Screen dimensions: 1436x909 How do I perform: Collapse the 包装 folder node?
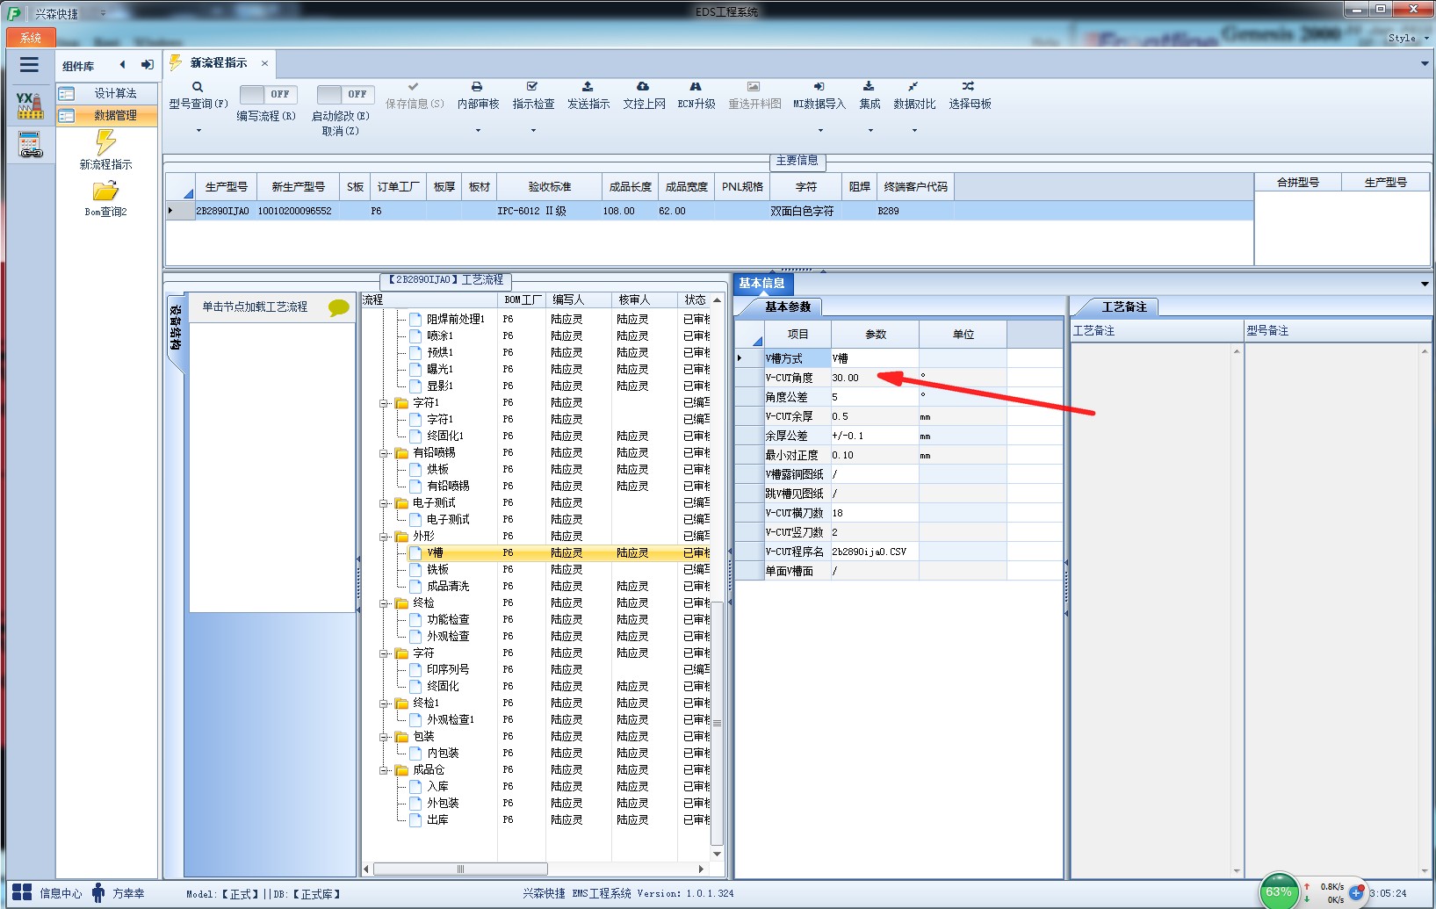pos(384,737)
